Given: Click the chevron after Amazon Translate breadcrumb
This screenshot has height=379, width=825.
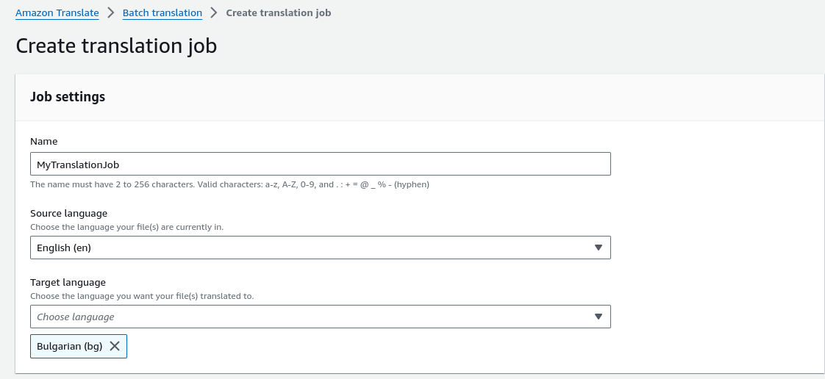Looking at the screenshot, I should (111, 12).
